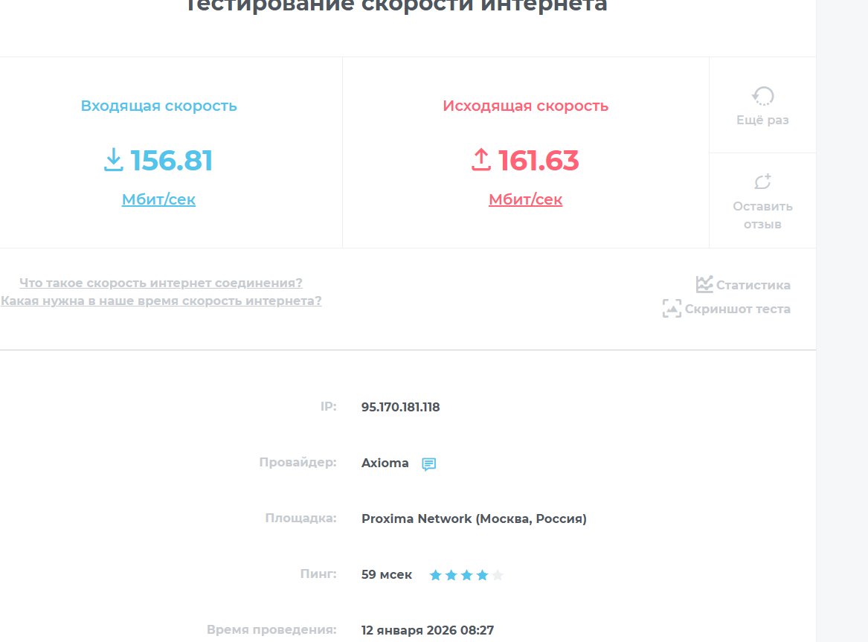Open 'Какая нужна в наше время скорость интернета?' link

pos(161,301)
